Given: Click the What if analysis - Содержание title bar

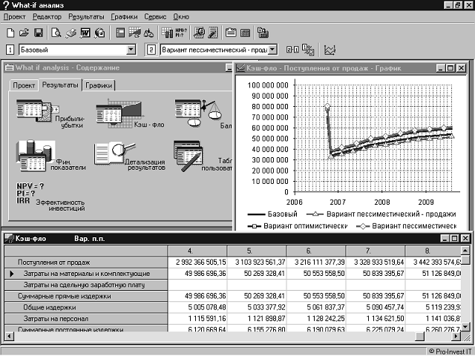Looking at the screenshot, I should click(118, 67).
